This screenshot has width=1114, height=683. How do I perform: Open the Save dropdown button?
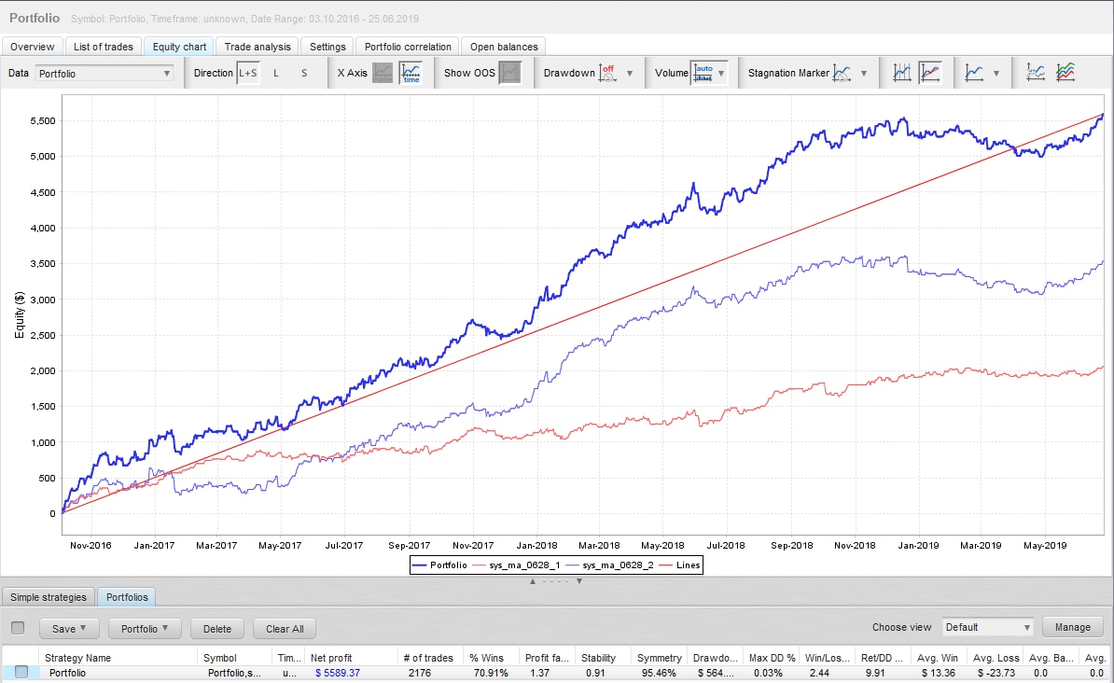(x=69, y=628)
